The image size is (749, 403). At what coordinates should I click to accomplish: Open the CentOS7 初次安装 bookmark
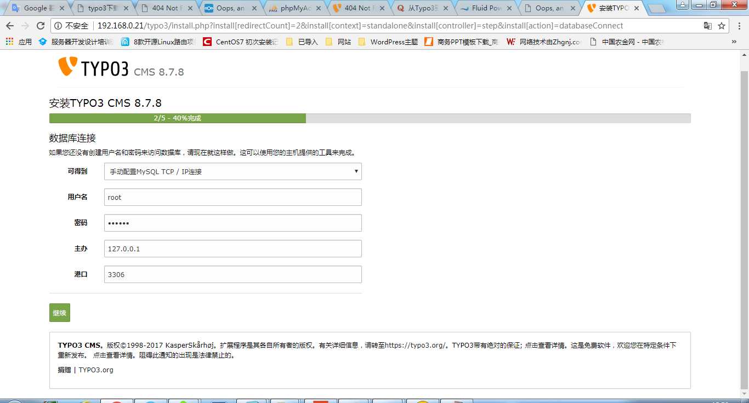click(x=241, y=42)
